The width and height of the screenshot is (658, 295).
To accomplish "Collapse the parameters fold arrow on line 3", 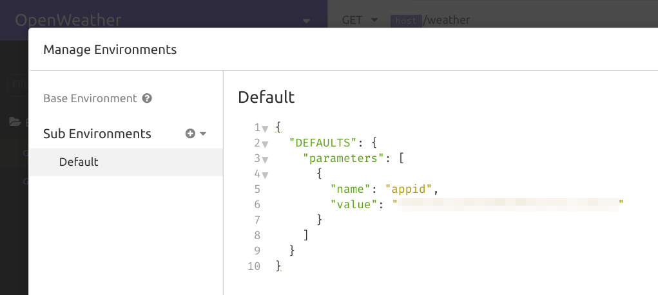I will point(266,159).
